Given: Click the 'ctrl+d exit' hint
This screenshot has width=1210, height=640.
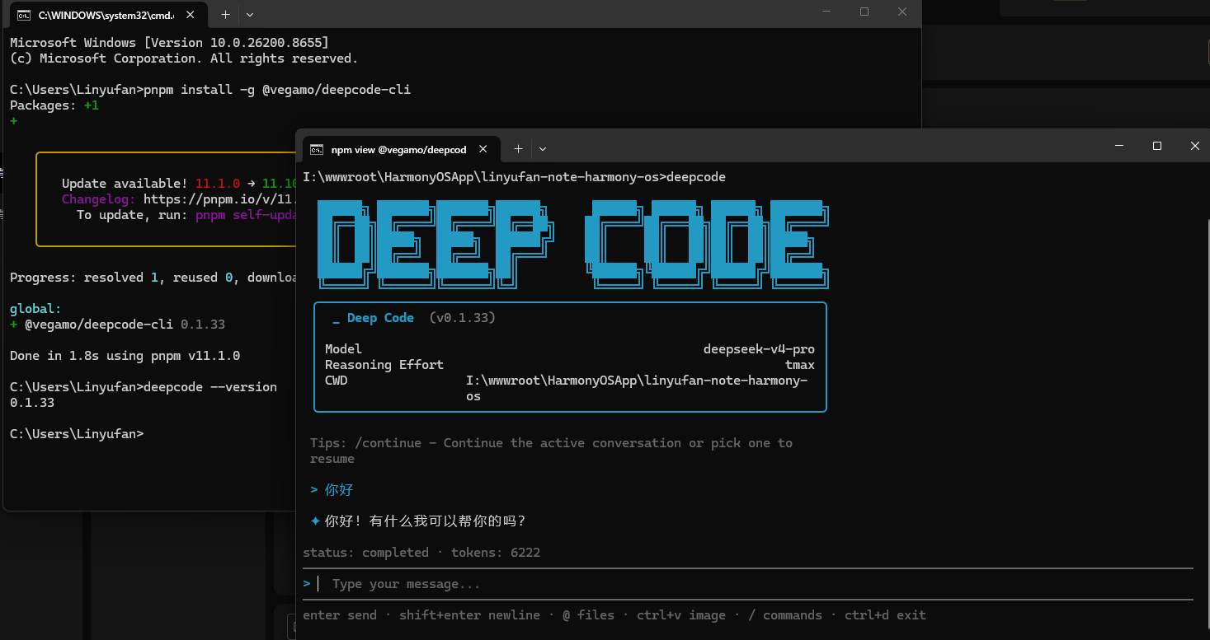Looking at the screenshot, I should (x=885, y=615).
